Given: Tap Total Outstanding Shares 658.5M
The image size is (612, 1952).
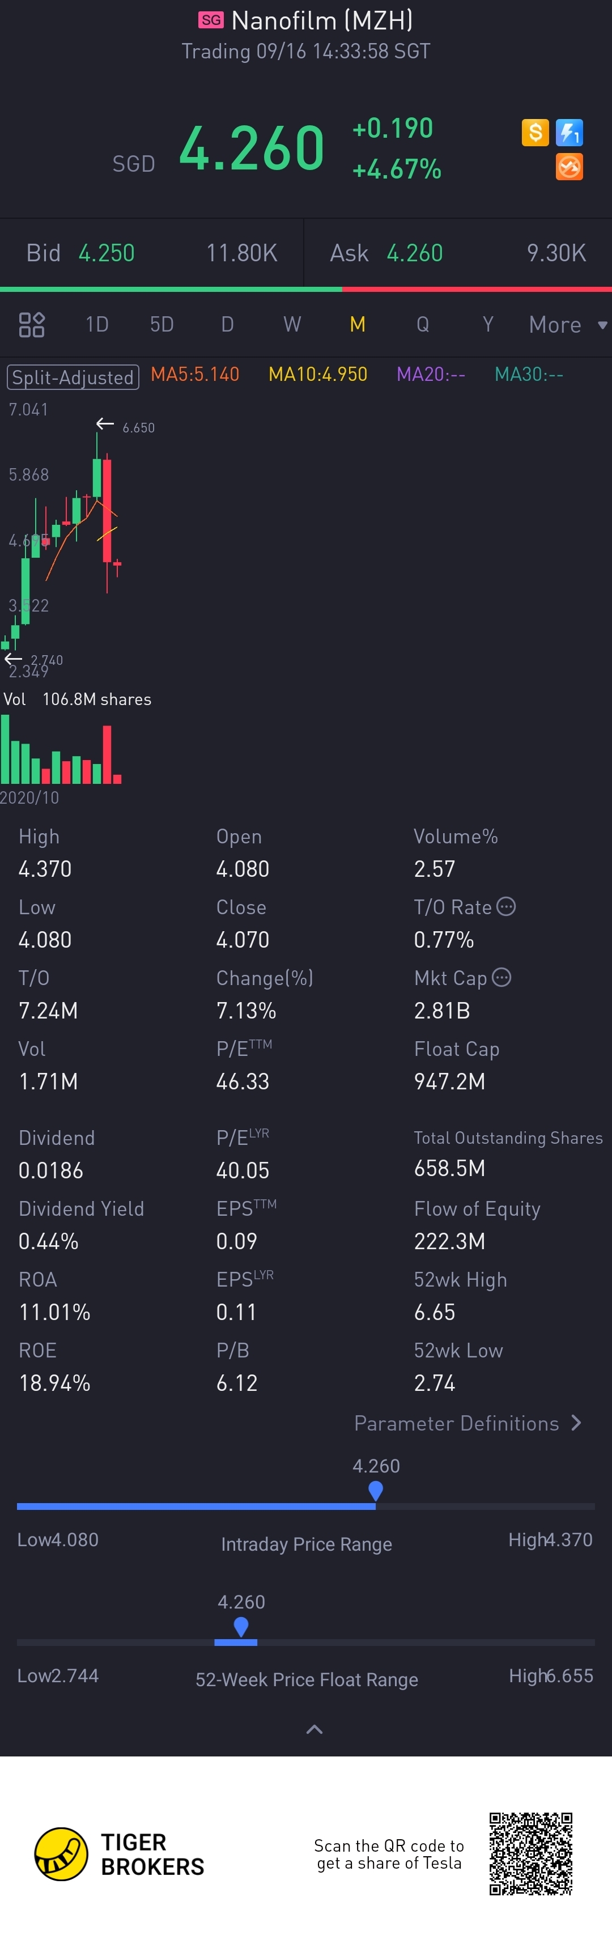Looking at the screenshot, I should click(449, 1169).
